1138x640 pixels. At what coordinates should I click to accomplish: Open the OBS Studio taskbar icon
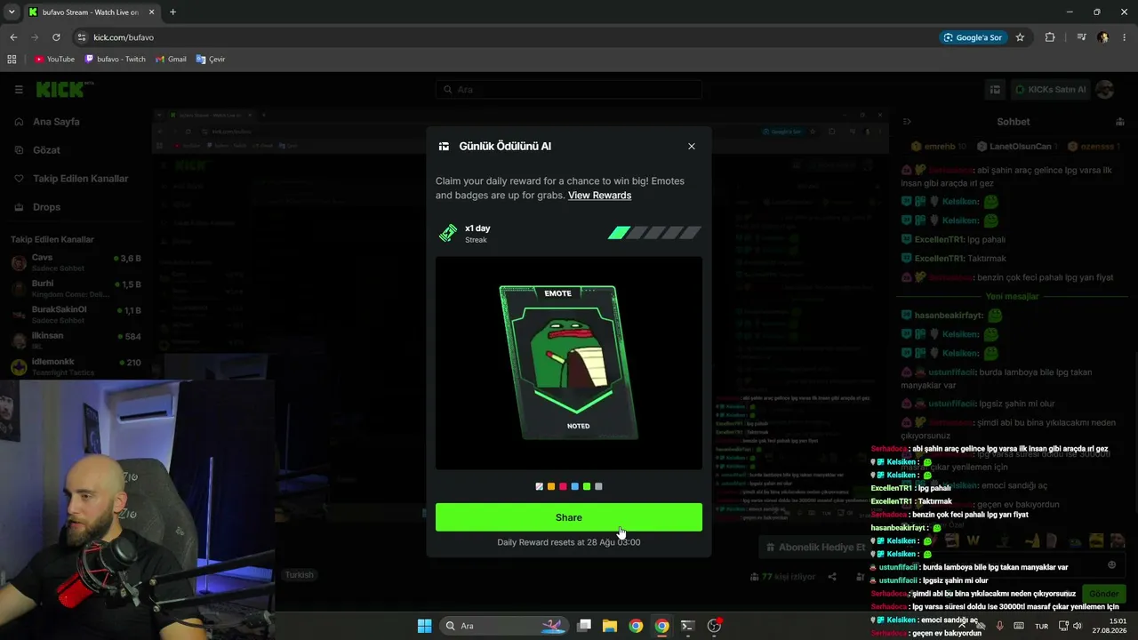(714, 626)
